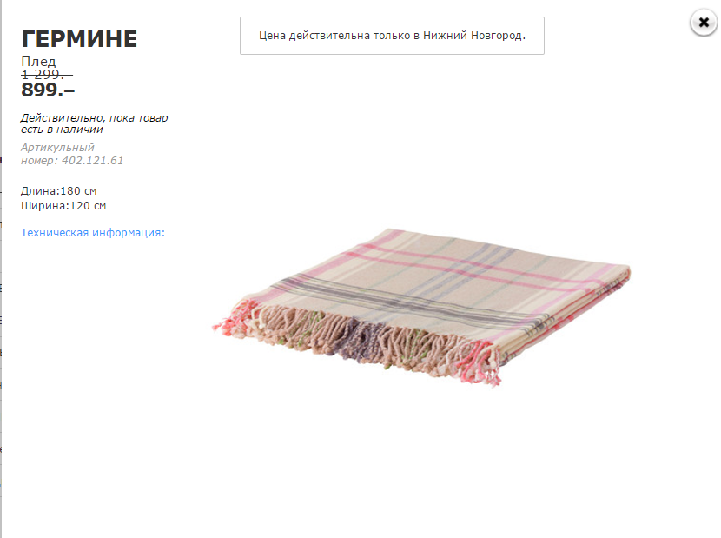Select the article number 402.121.61
The image size is (721, 538).
[92, 161]
